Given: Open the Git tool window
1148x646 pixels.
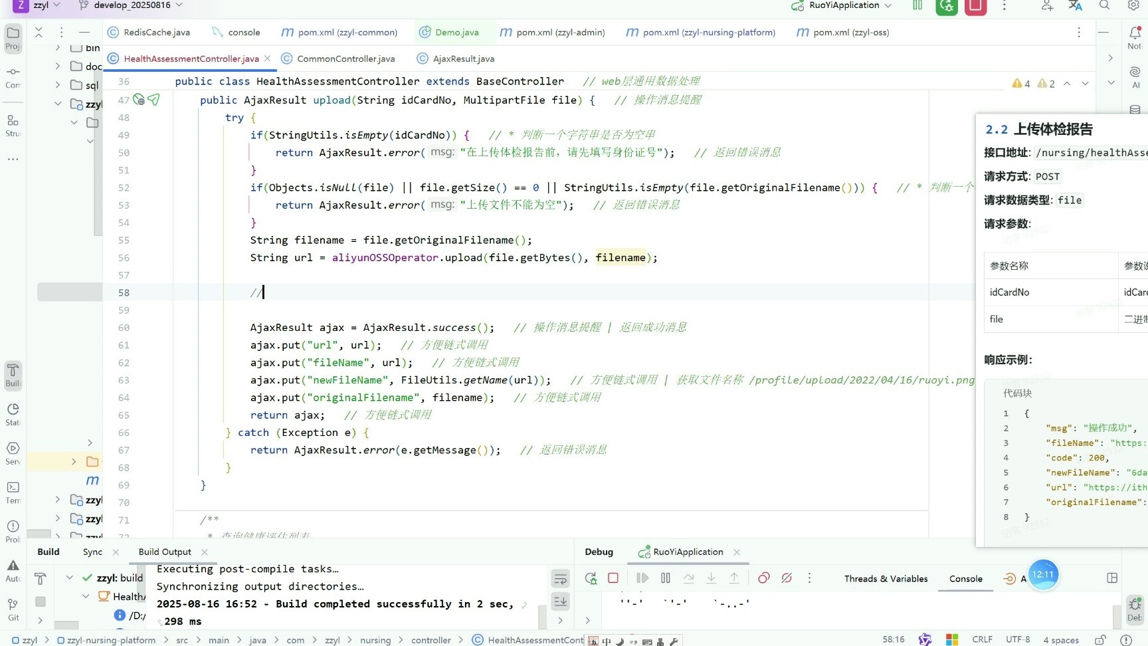Looking at the screenshot, I should coord(13,609).
